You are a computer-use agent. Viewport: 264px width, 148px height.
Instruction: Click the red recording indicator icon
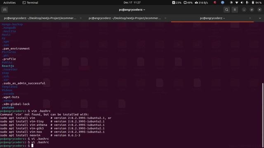click(x=215, y=2)
